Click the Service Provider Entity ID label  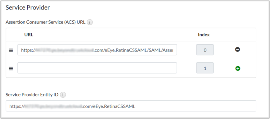(x=32, y=95)
